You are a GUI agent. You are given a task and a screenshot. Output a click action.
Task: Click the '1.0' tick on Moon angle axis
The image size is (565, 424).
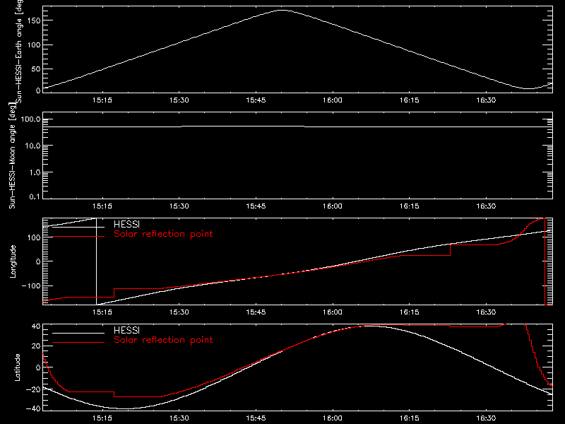[x=35, y=172]
